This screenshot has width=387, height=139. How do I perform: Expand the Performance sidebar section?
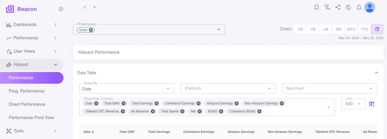(32, 38)
